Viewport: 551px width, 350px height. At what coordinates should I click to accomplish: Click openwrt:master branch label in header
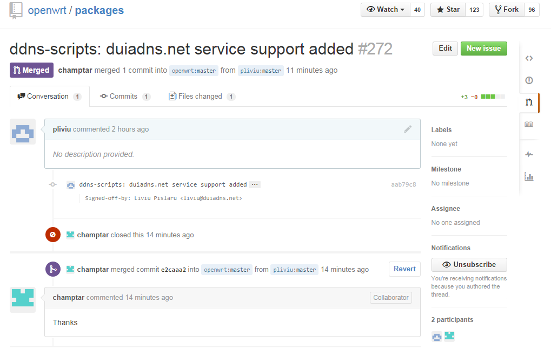point(194,71)
